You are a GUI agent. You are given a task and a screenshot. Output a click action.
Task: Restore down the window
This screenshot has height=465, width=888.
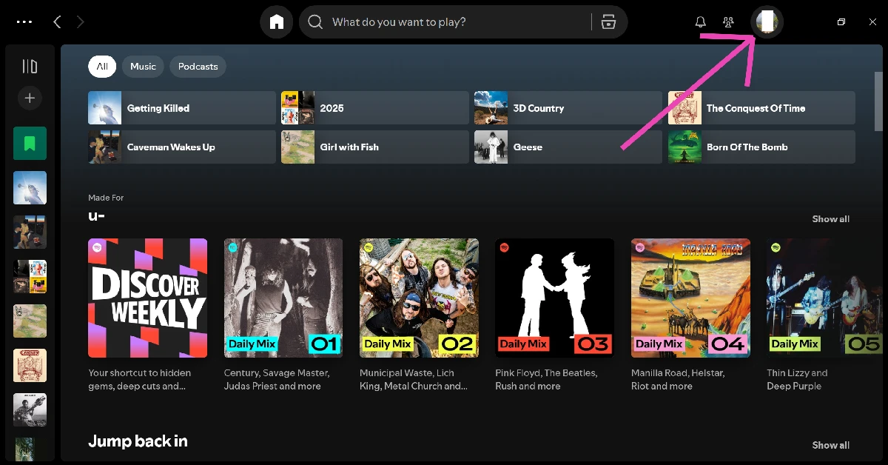pos(841,22)
